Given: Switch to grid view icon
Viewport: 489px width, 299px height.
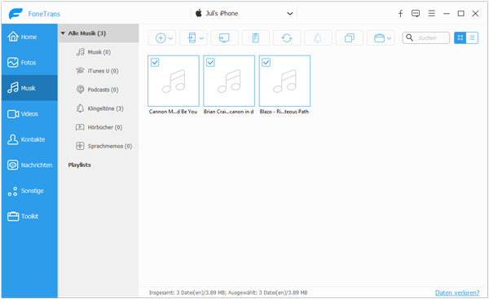Looking at the screenshot, I should (460, 38).
